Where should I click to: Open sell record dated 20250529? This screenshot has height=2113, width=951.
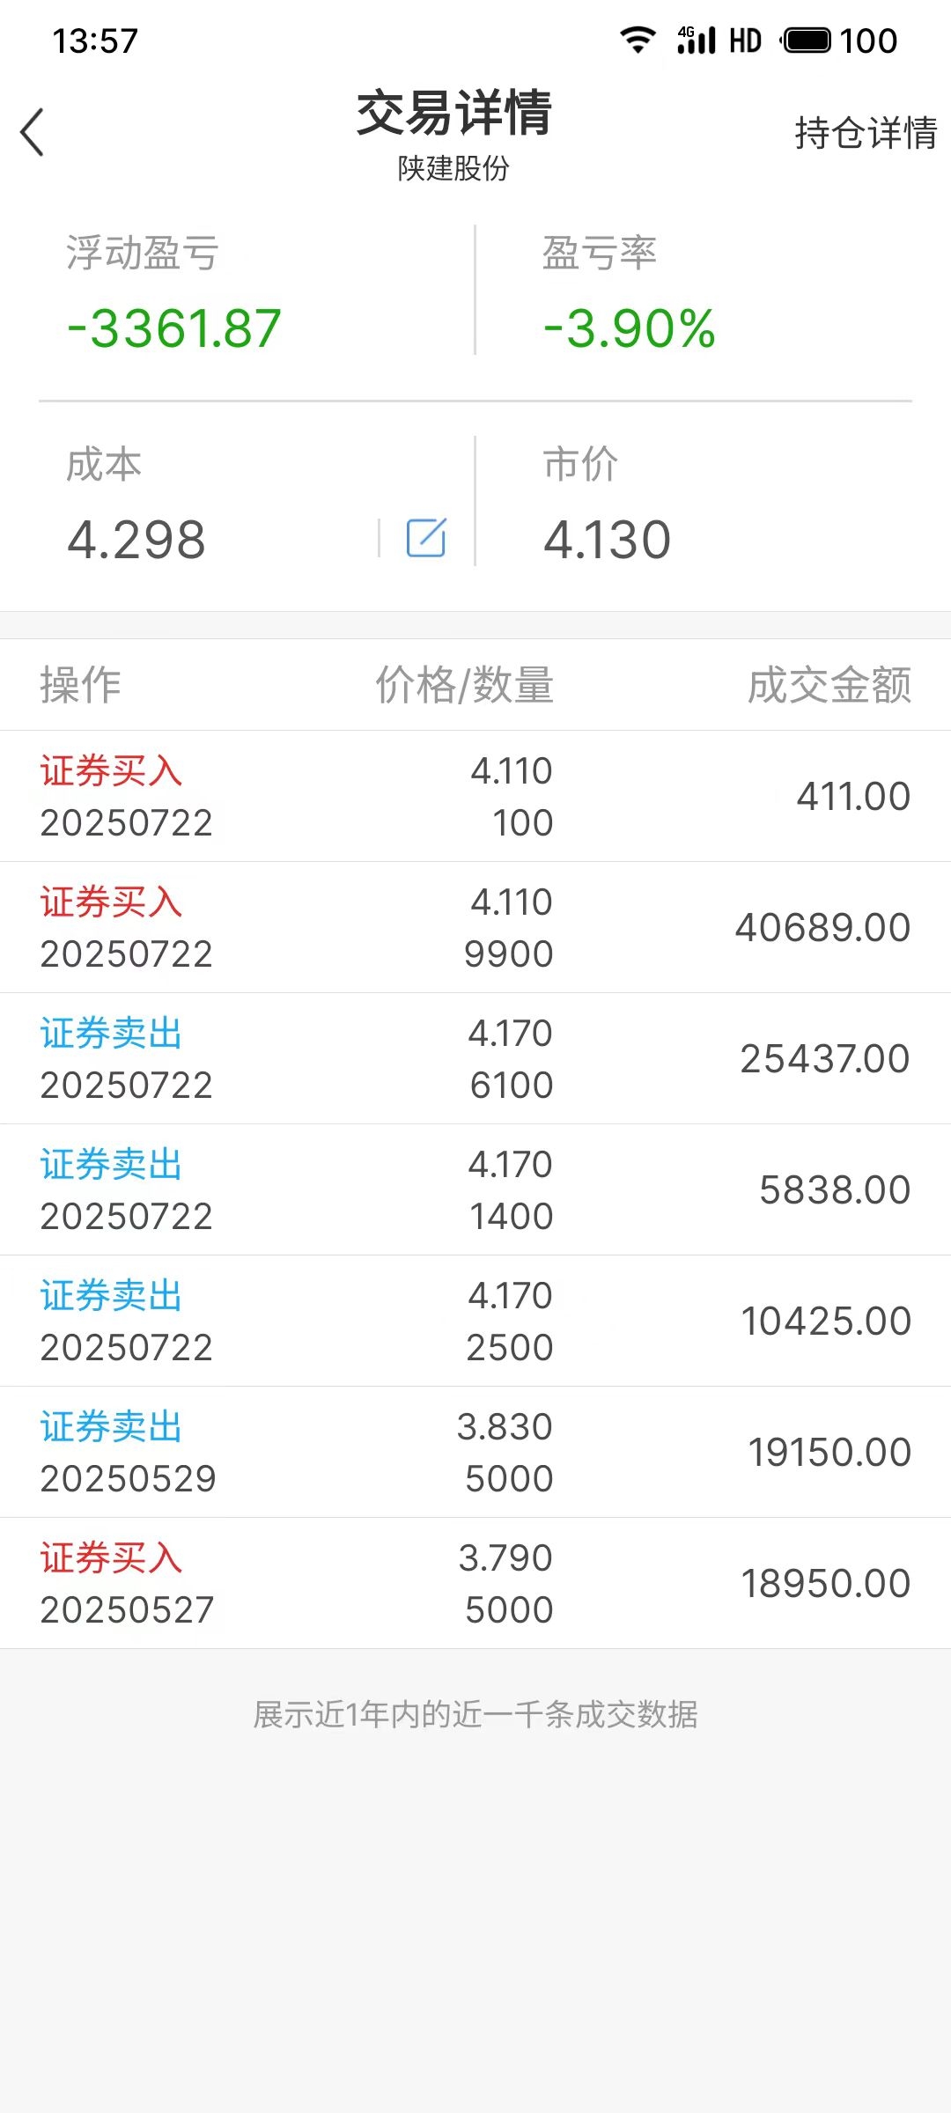point(475,1452)
